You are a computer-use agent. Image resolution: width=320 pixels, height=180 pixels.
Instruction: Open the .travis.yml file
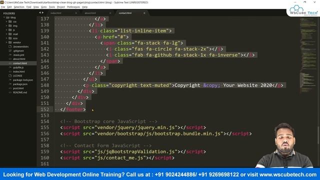(18, 55)
